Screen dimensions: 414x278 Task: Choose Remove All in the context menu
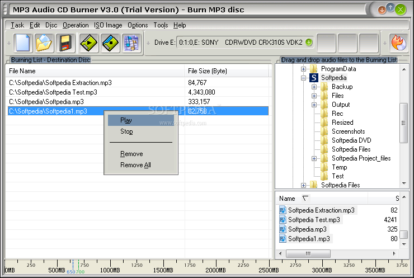point(141,165)
